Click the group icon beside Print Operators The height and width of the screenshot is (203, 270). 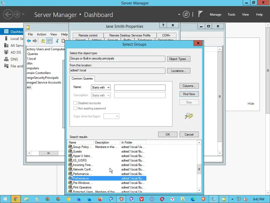click(x=70, y=187)
